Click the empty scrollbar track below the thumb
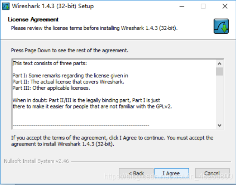This screenshot has height=187, width=236. point(220,98)
